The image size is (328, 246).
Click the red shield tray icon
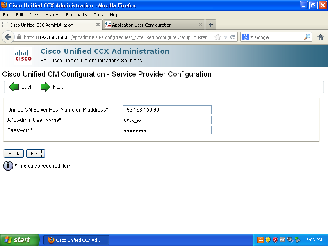click(275, 240)
